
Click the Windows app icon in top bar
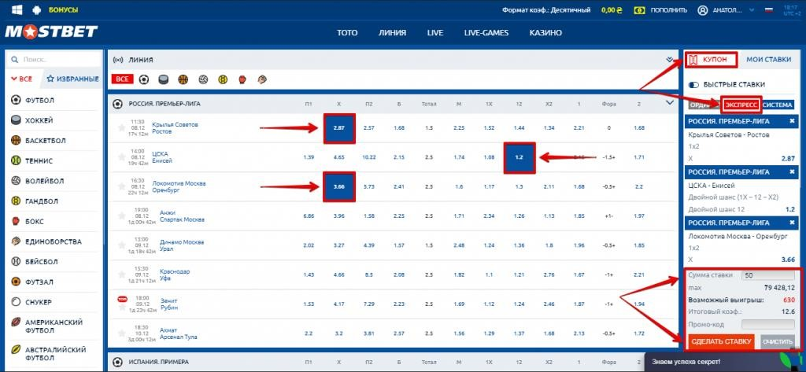17,9
